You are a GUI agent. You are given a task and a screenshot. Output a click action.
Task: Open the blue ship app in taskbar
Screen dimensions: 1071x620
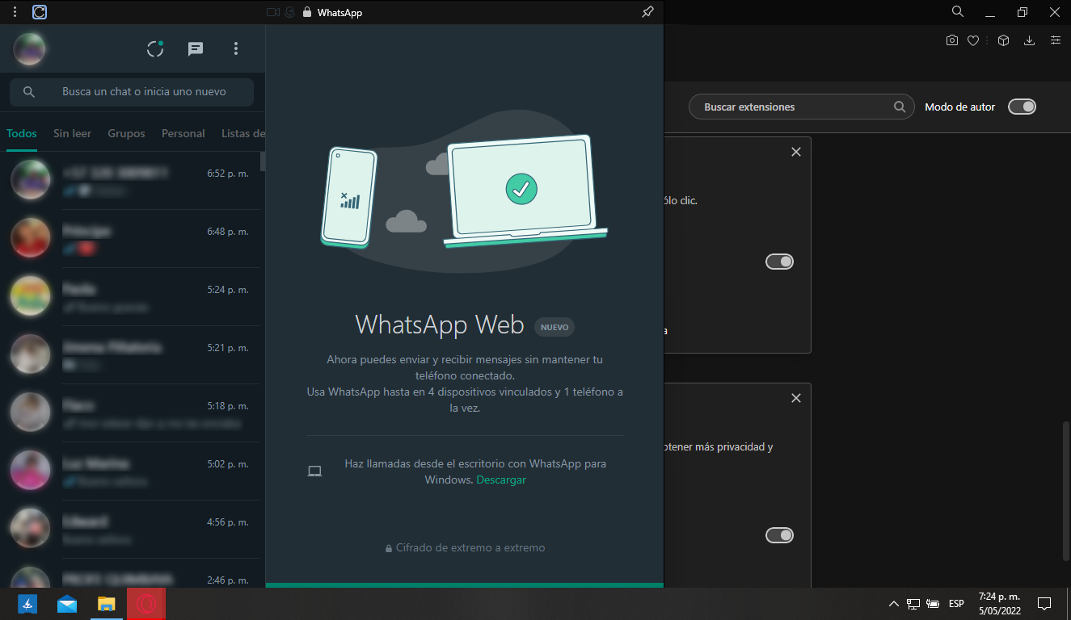(x=27, y=604)
